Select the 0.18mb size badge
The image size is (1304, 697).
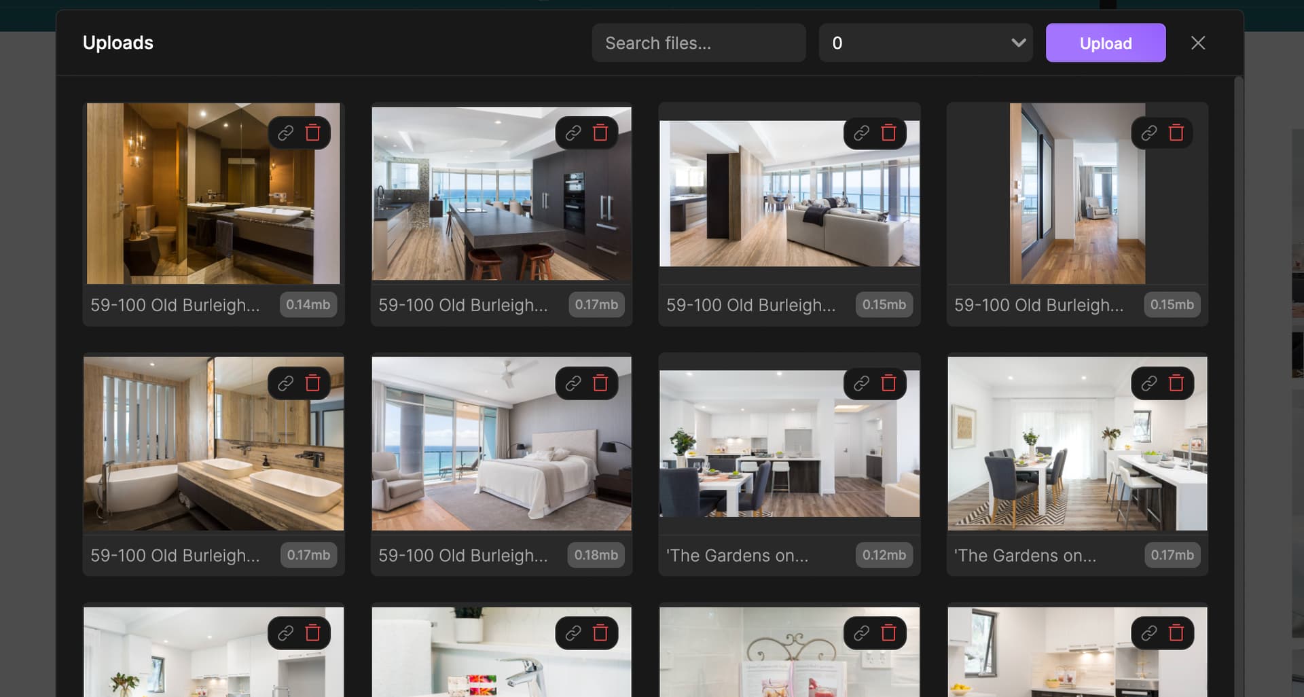tap(596, 555)
